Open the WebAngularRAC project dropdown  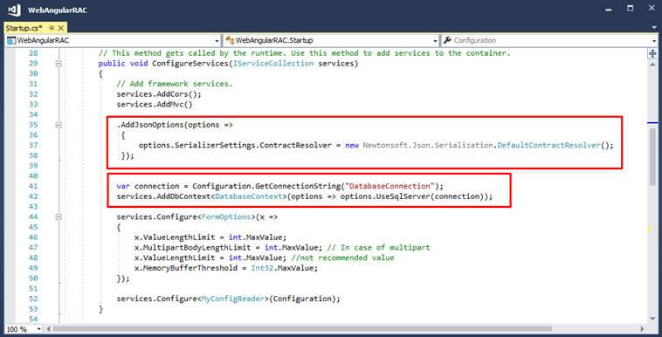coord(217,41)
